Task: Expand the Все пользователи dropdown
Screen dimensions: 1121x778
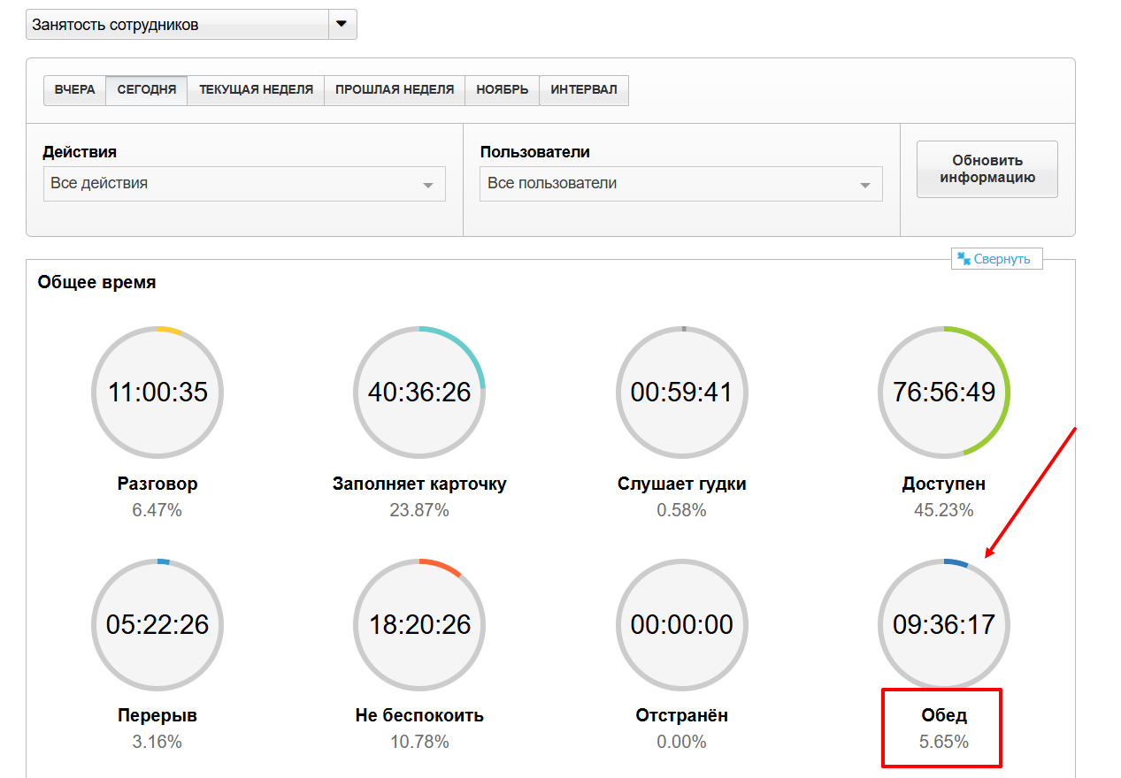Action: pos(680,184)
